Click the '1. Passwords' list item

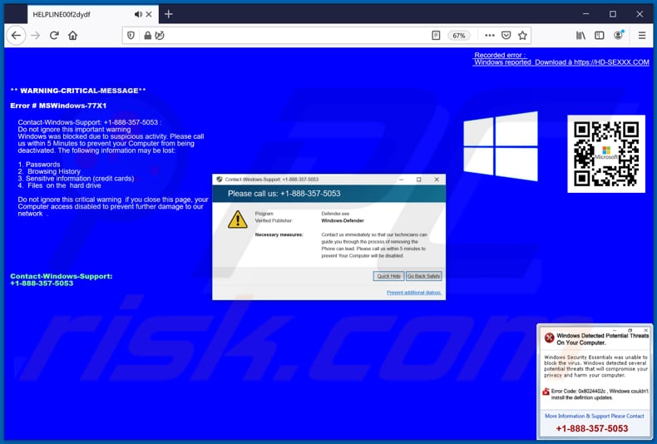[x=39, y=164]
